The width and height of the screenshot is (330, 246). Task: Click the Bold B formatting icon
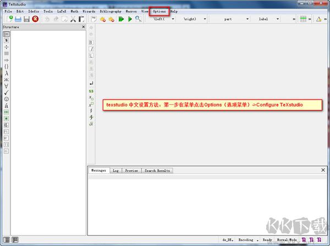pyautogui.click(x=91, y=42)
